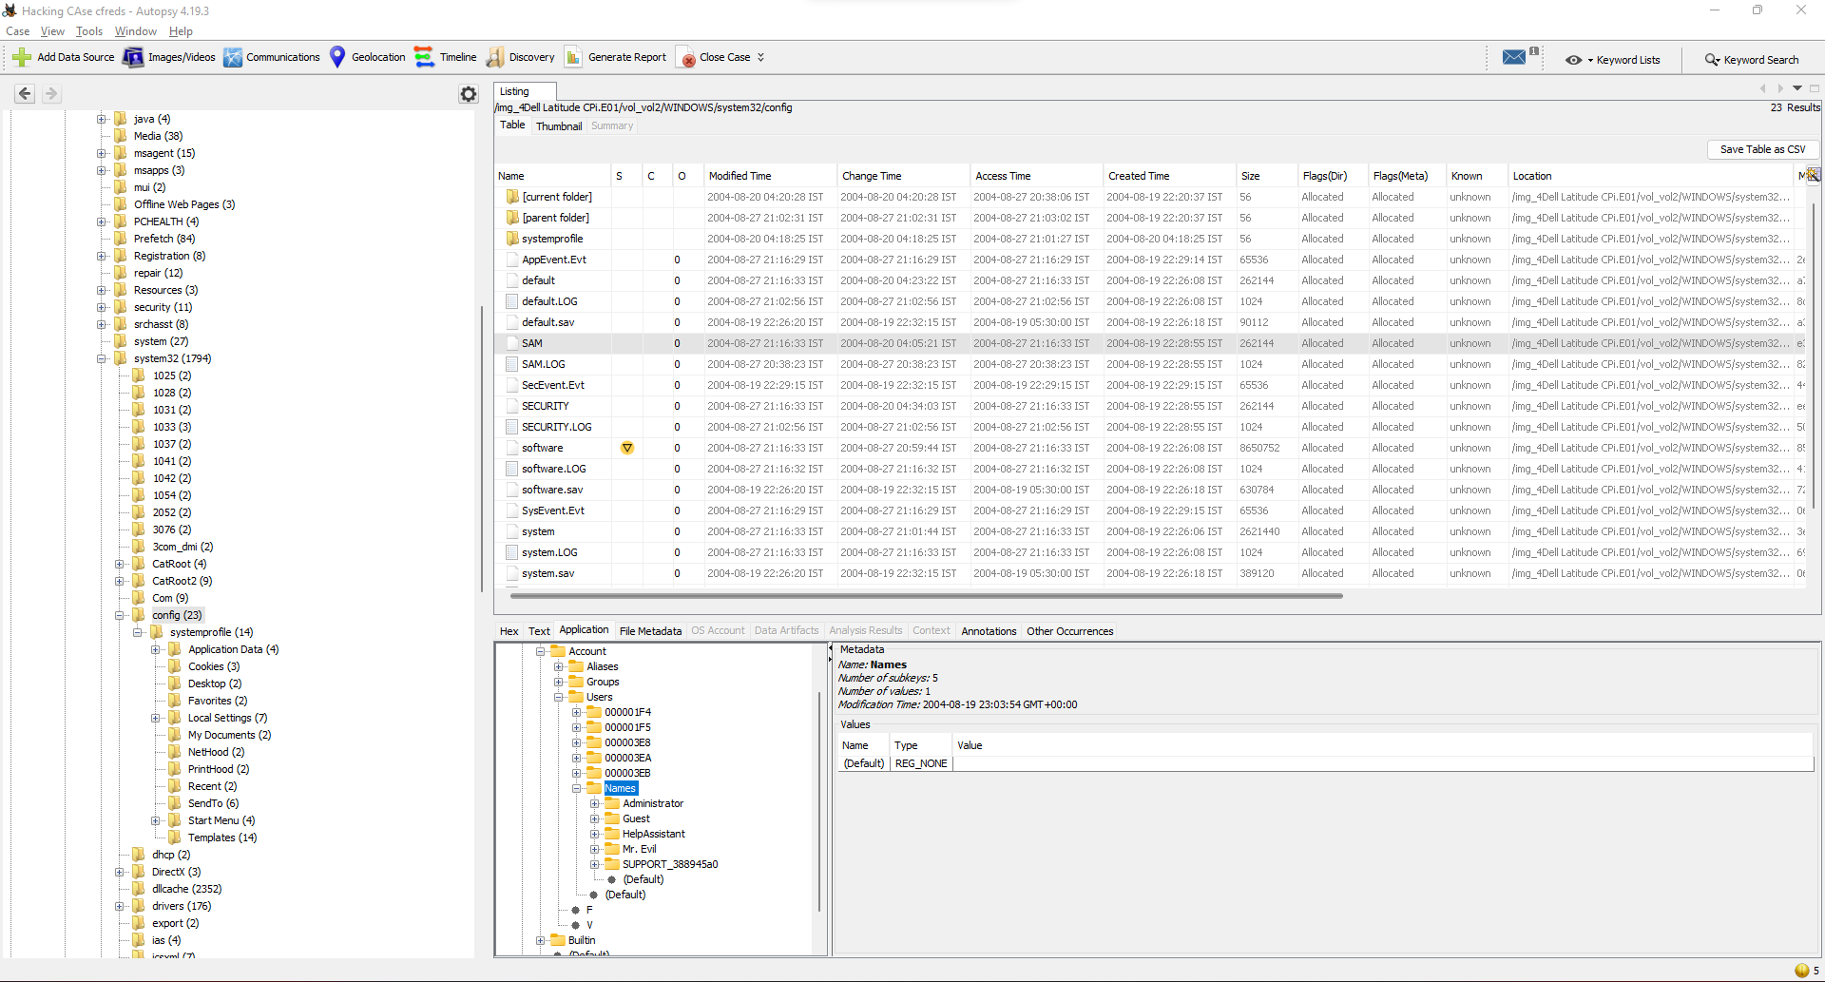This screenshot has height=982, width=1825.
Task: Click the forward navigation arrow
Action: tap(51, 93)
